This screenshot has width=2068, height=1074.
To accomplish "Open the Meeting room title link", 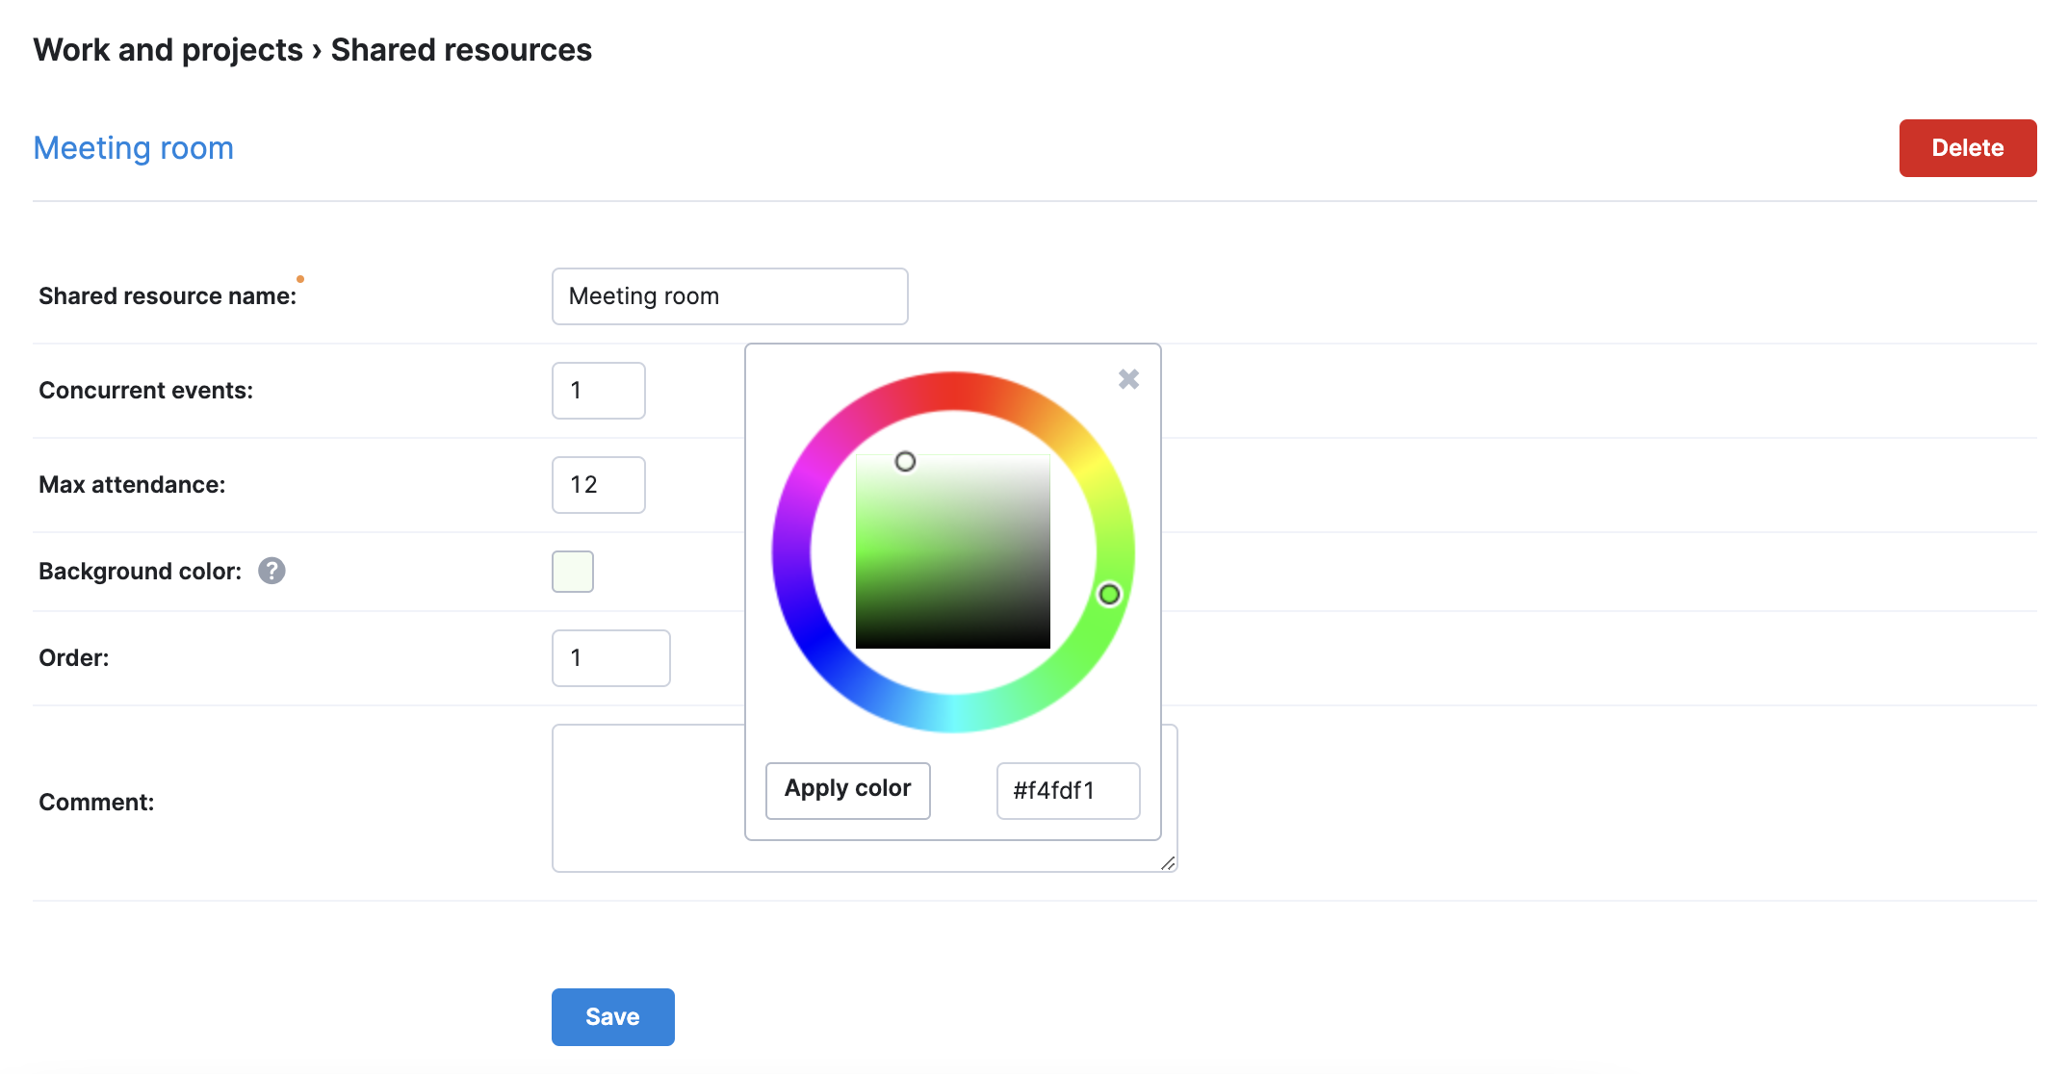I will (134, 148).
